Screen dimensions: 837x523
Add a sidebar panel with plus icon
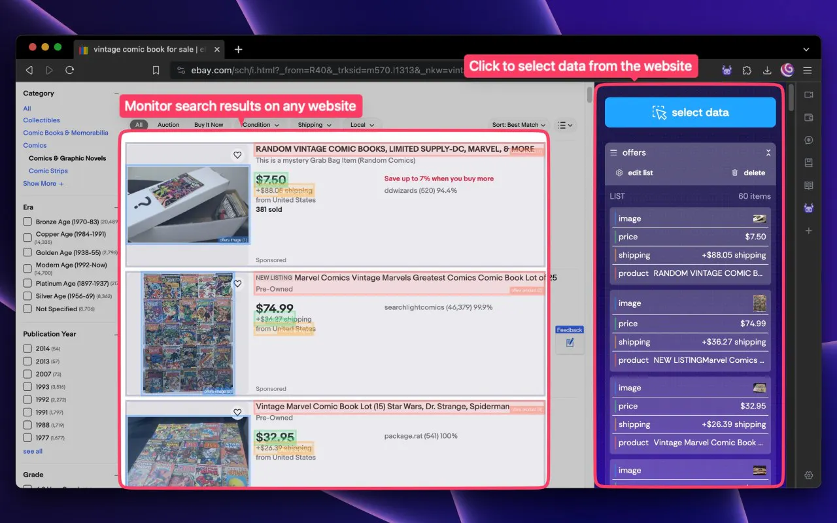tap(809, 231)
